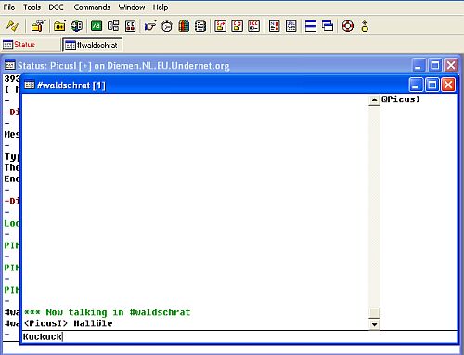This screenshot has height=355, width=464.
Task: Open the File menu
Action: [x=9, y=7]
